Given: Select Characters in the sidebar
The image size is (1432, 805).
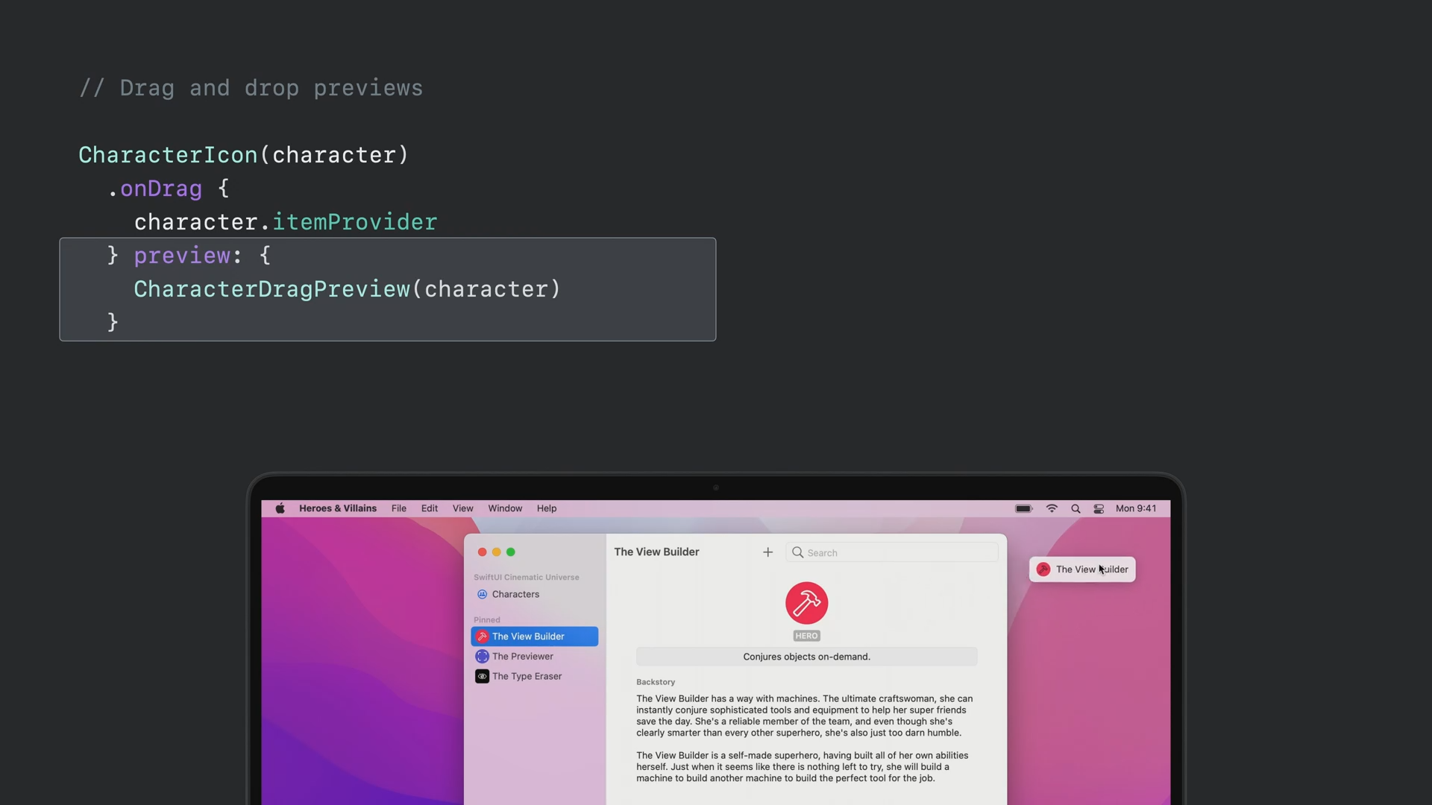Looking at the screenshot, I should tap(515, 595).
